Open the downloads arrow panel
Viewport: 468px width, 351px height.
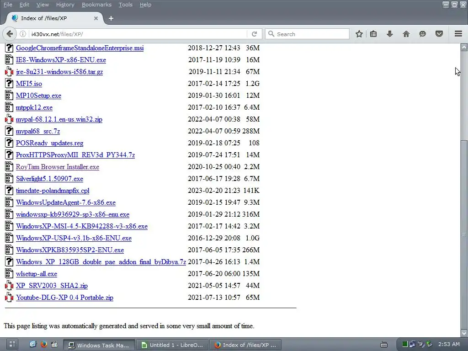[x=389, y=34]
